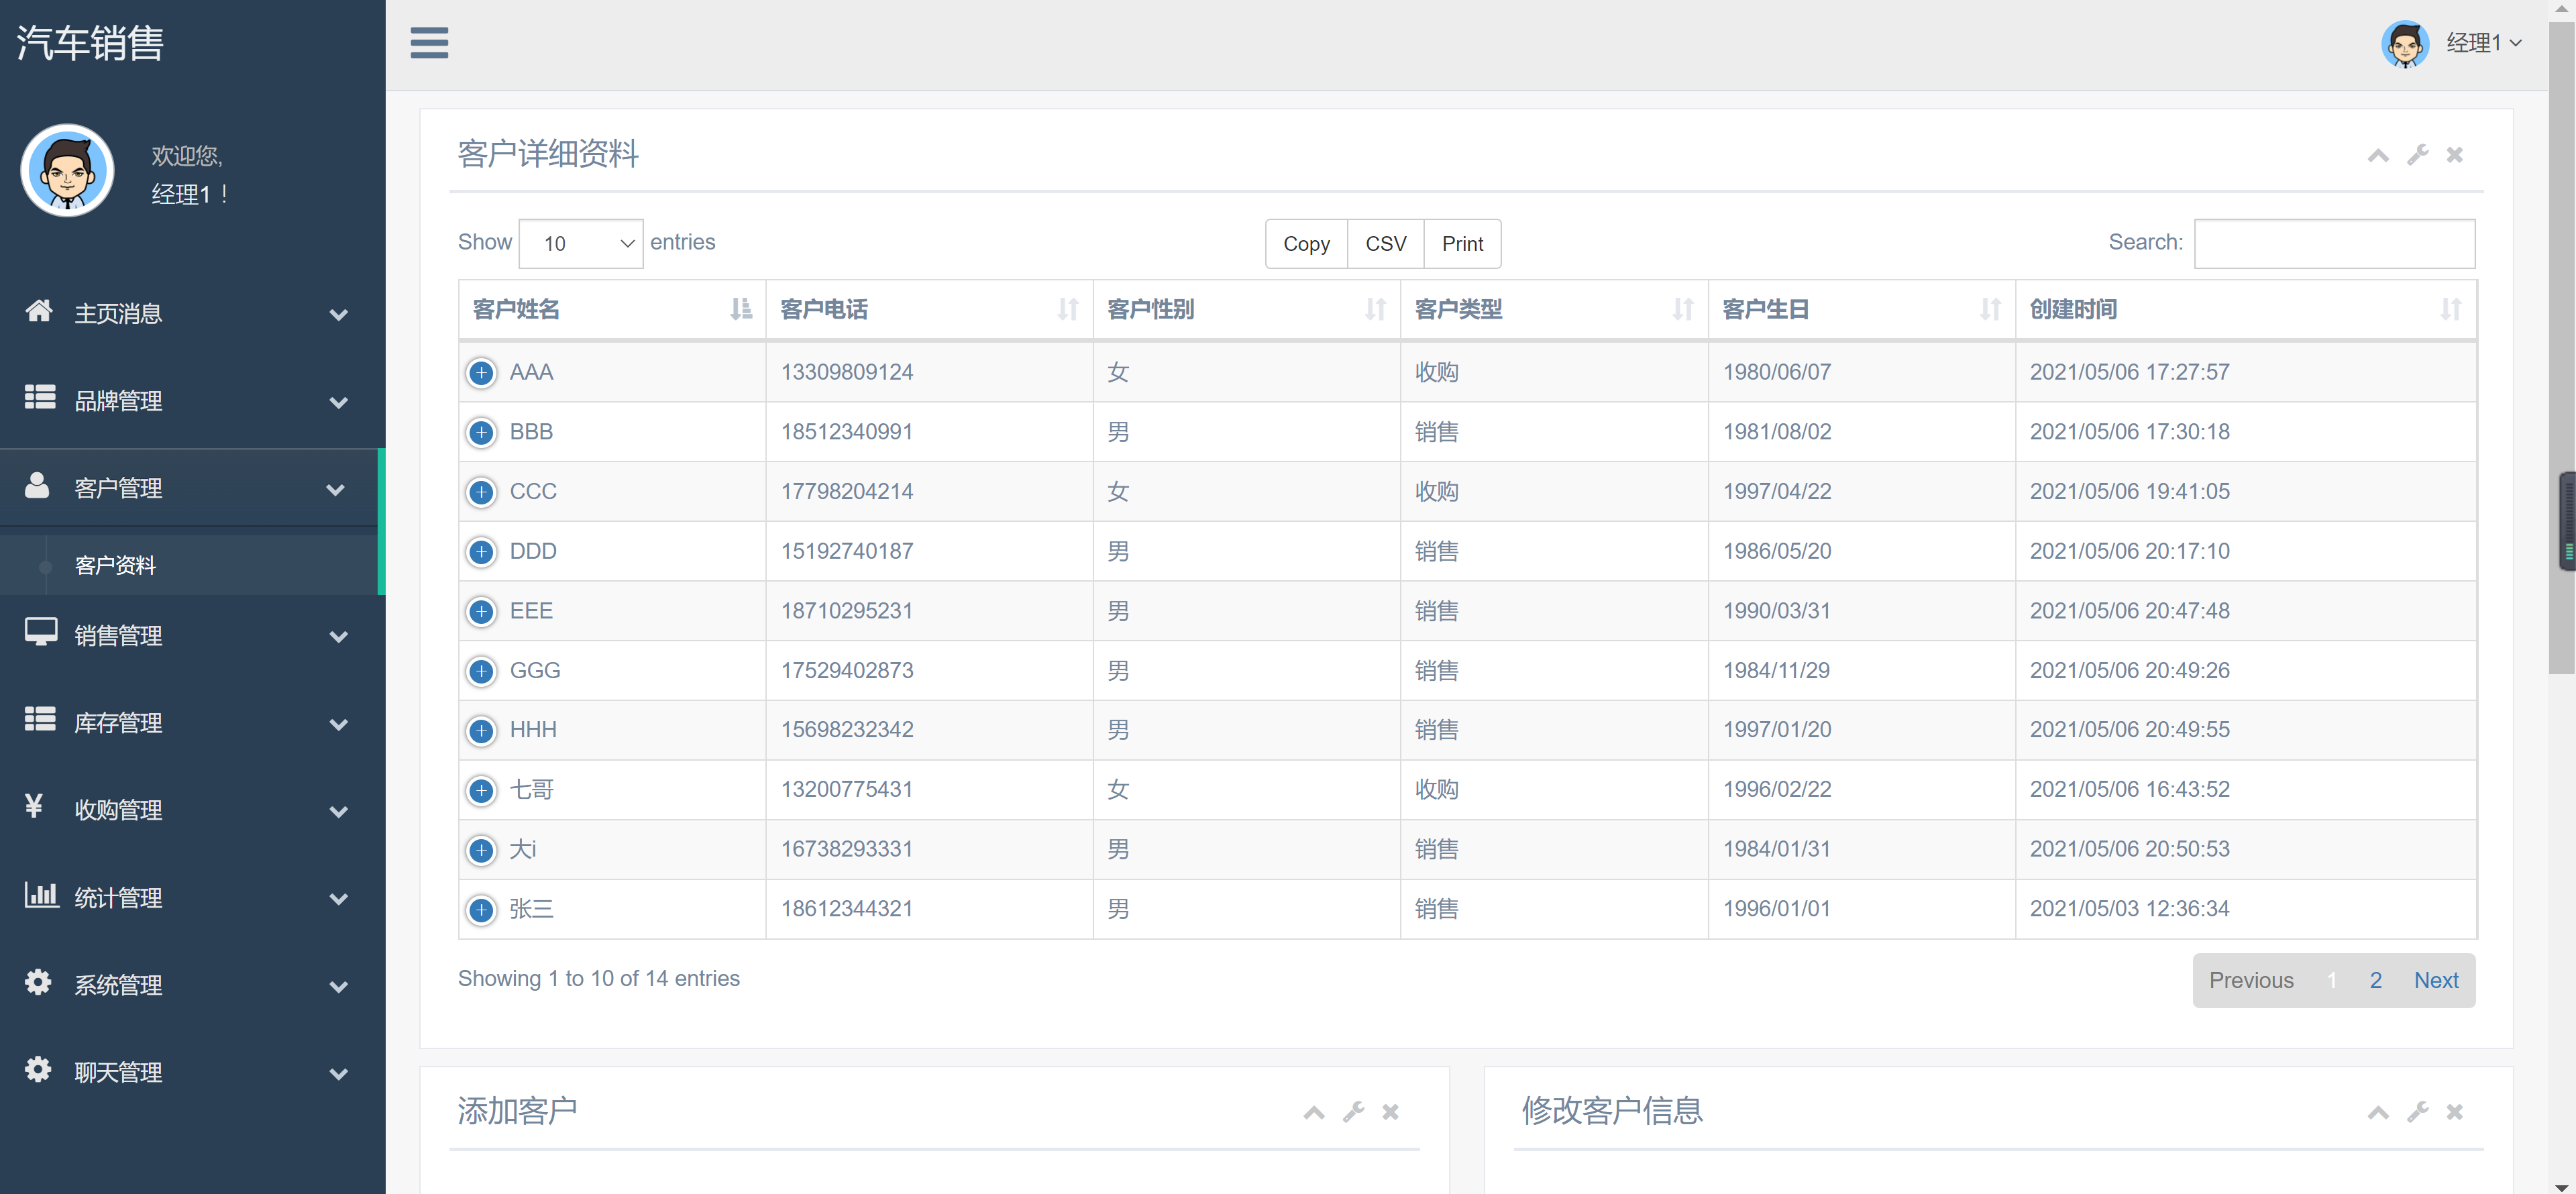Open the 经理1 user dropdown in header
The height and width of the screenshot is (1194, 2576).
pos(2484,43)
